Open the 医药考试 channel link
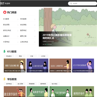This screenshot has height=97, width=97. point(23,30)
